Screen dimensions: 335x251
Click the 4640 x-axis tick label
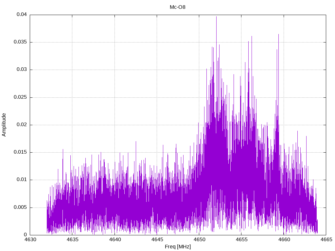[x=115, y=240]
